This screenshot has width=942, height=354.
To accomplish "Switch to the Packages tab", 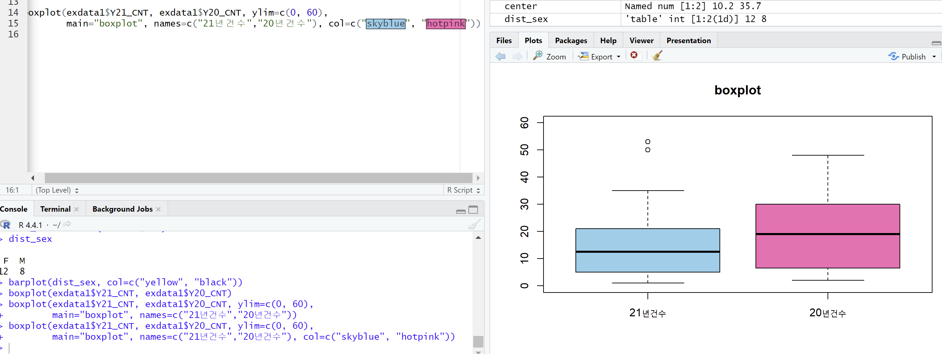I will click(x=571, y=40).
